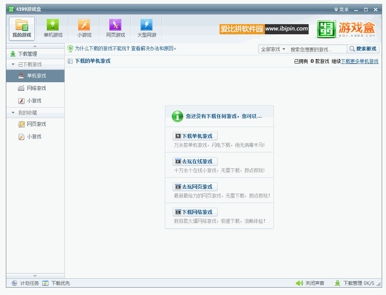The width and height of the screenshot is (386, 295).
Task: Click the 下载网络游戏 button
Action: (x=195, y=212)
